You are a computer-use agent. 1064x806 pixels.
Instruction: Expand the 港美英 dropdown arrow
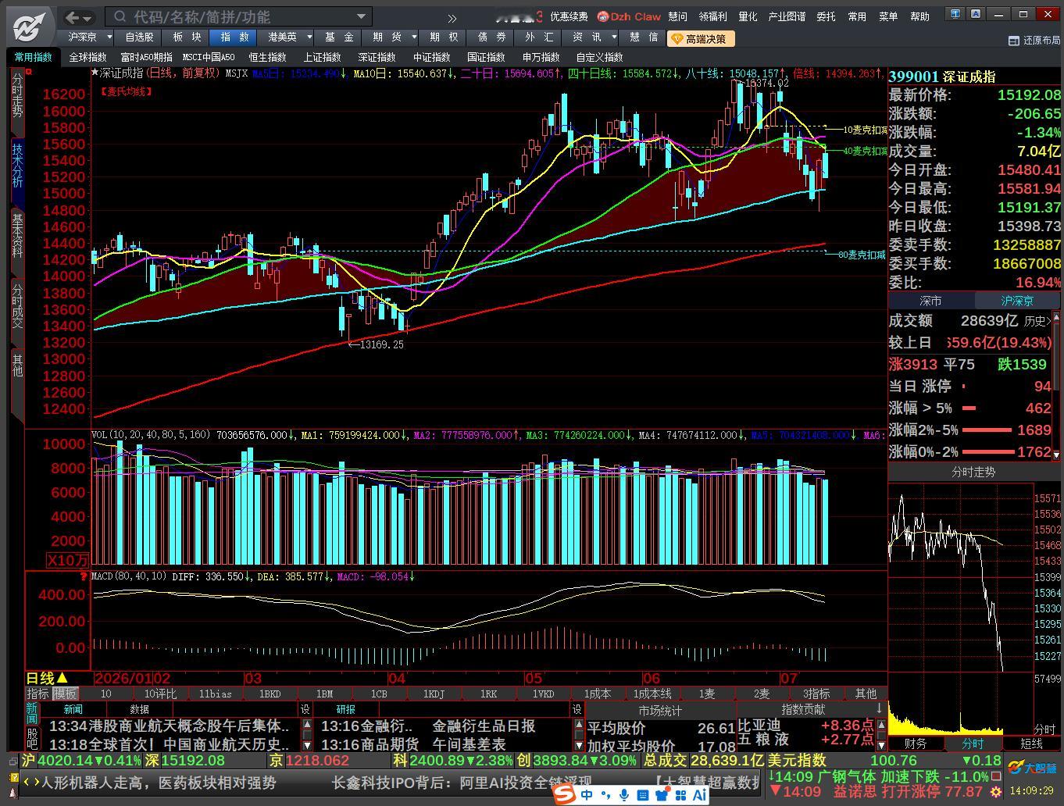(x=309, y=37)
